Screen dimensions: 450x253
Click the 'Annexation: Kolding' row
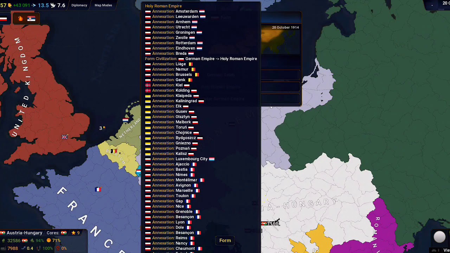point(171,90)
